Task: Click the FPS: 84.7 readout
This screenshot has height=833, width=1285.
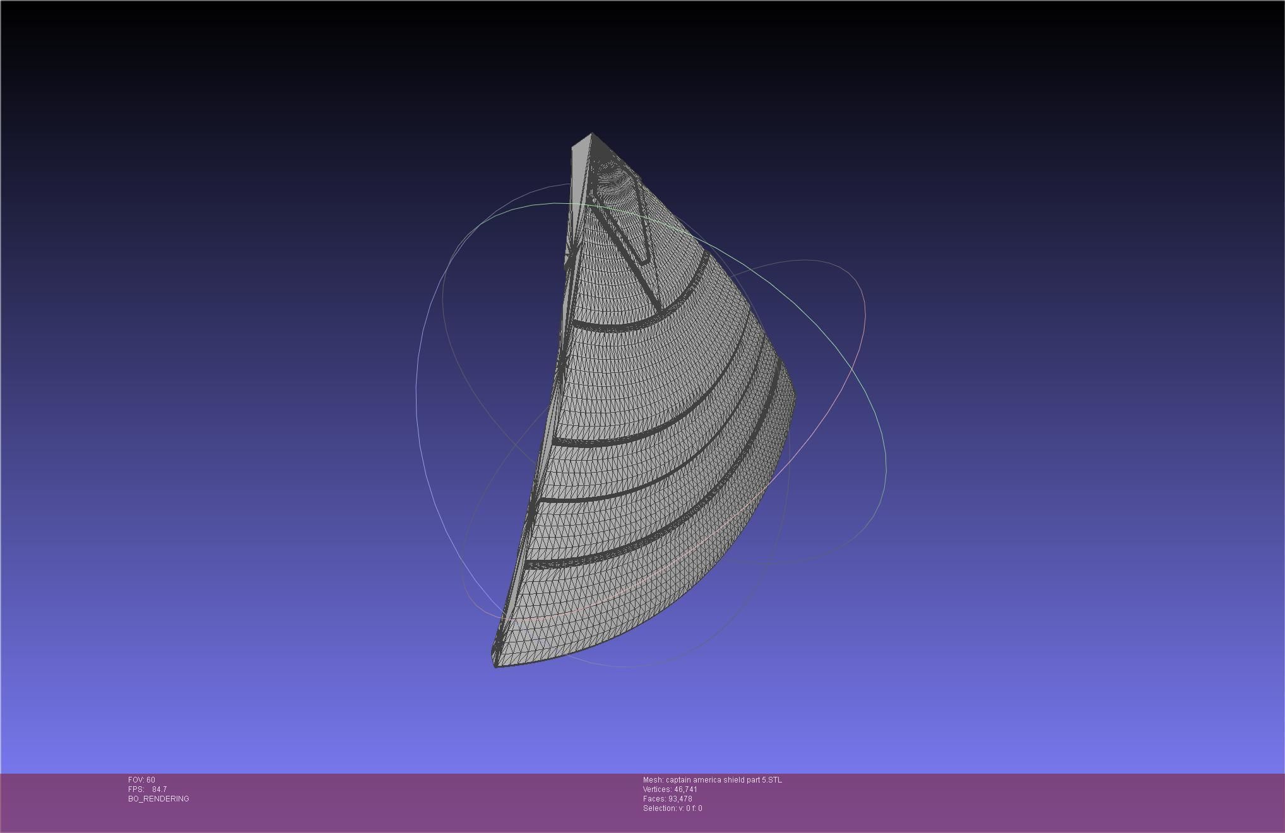Action: pyautogui.click(x=147, y=789)
